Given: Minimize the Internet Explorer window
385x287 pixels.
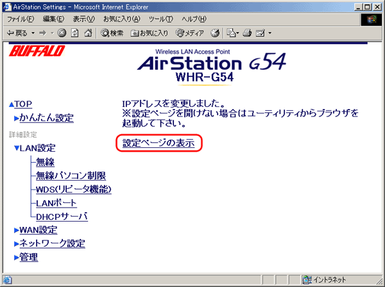Looking at the screenshot, I should click(x=359, y=7).
